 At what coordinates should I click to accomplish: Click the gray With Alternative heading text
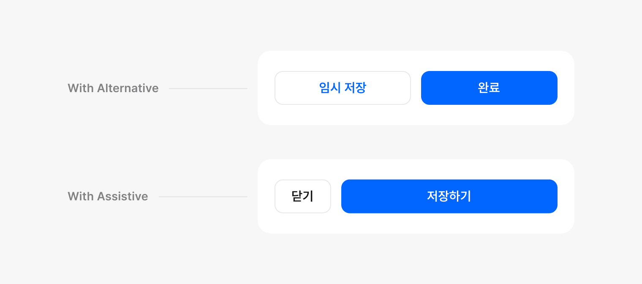[113, 88]
